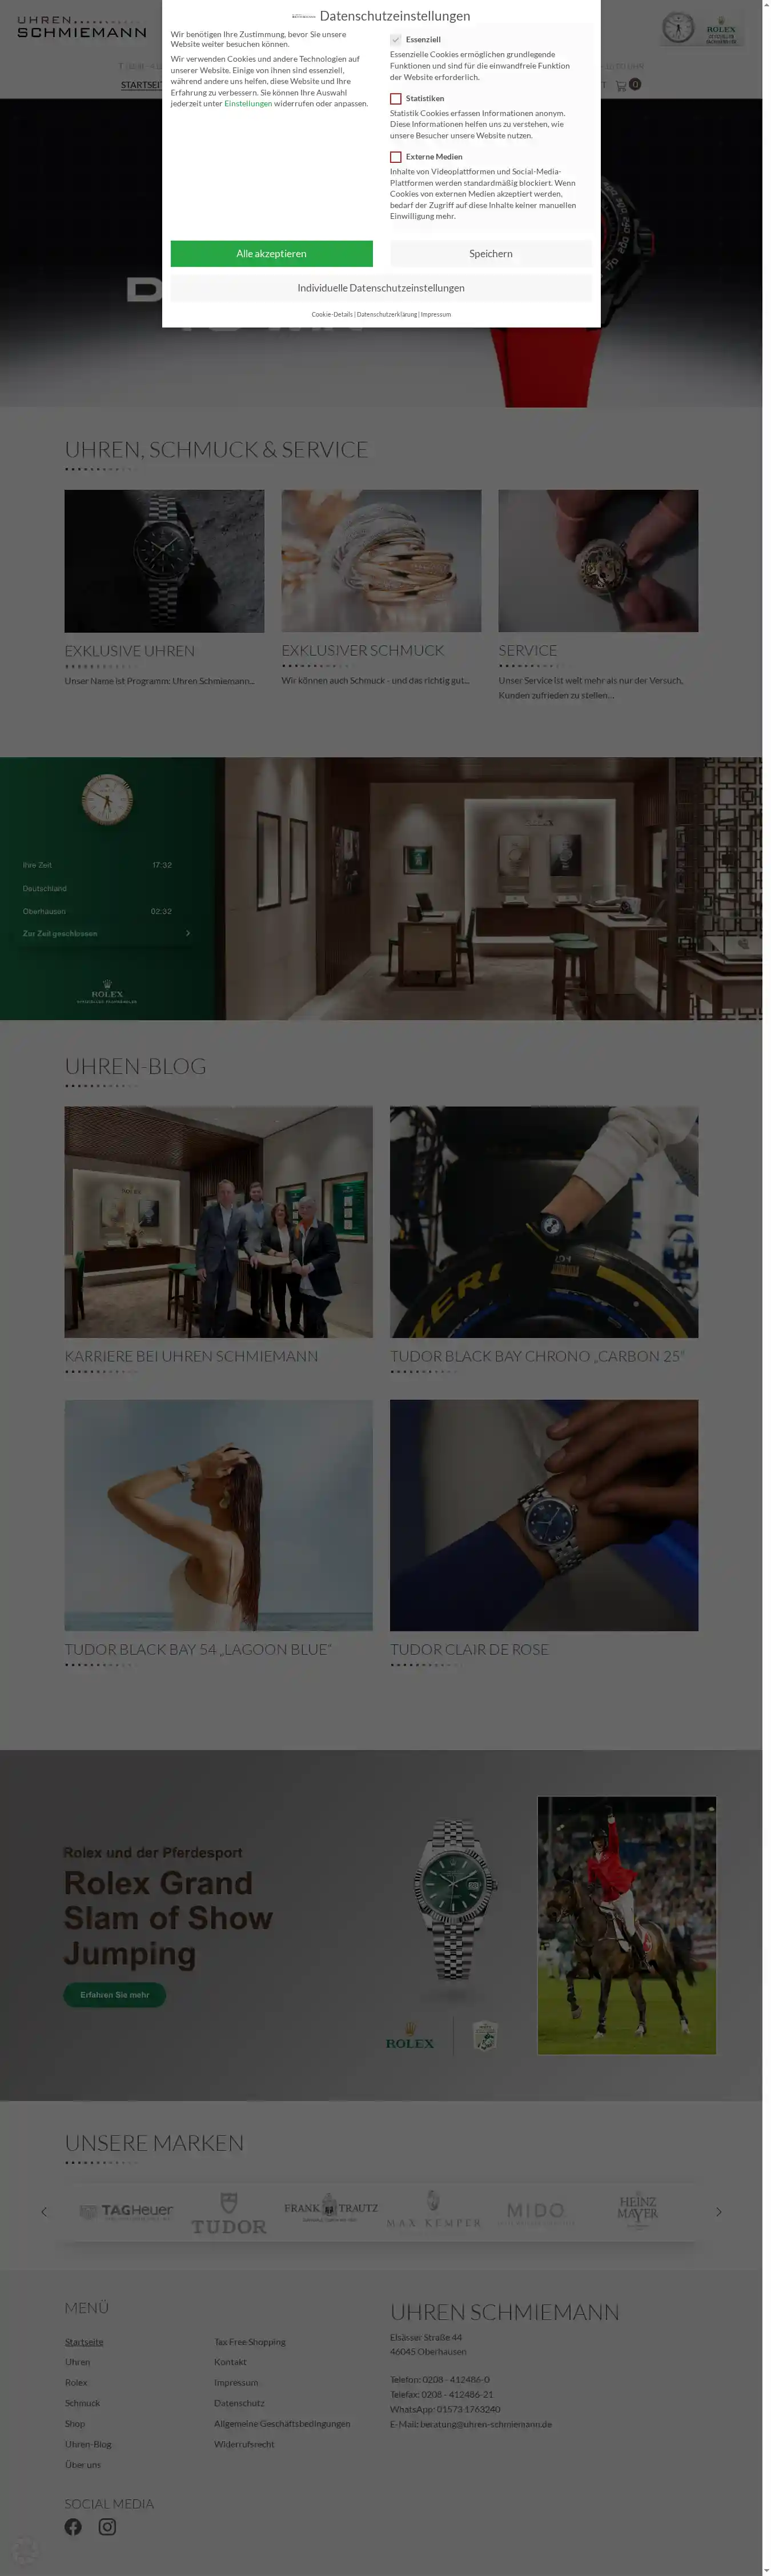Image resolution: width=771 pixels, height=2576 pixels.
Task: Enable the Externe Medien checkbox
Action: 395,157
